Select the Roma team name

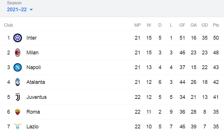33,112
